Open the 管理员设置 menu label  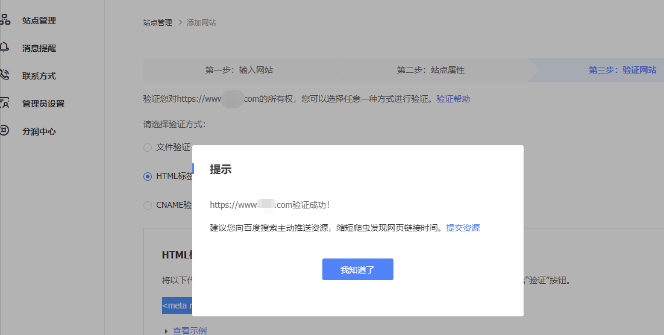pos(43,104)
